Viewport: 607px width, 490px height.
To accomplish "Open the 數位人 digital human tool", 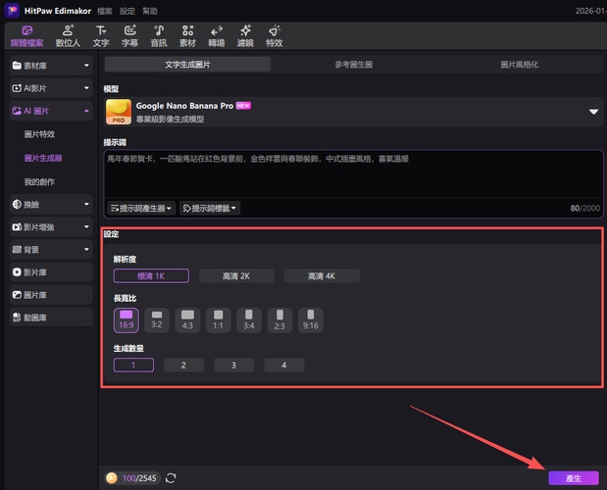I will pos(68,36).
